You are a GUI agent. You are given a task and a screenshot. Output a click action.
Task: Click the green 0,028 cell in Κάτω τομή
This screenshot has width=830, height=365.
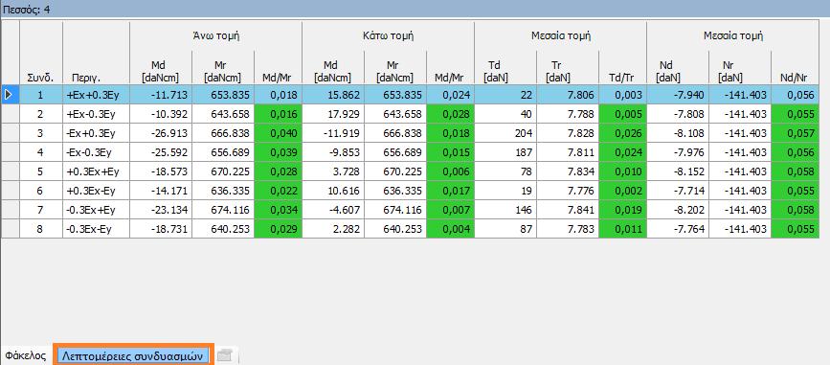[450, 114]
